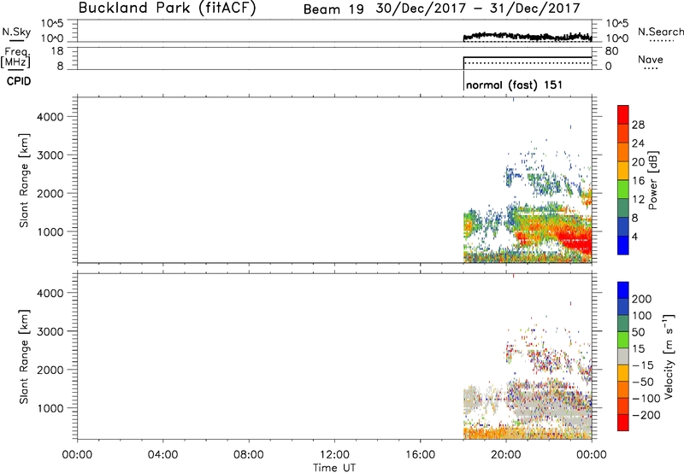Screen dimensions: 684x473
Task: Click the "4" Power colorbar tick label
Action: click(635, 236)
